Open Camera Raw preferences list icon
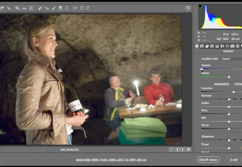The height and width of the screenshot is (167, 242). [x=75, y=8]
